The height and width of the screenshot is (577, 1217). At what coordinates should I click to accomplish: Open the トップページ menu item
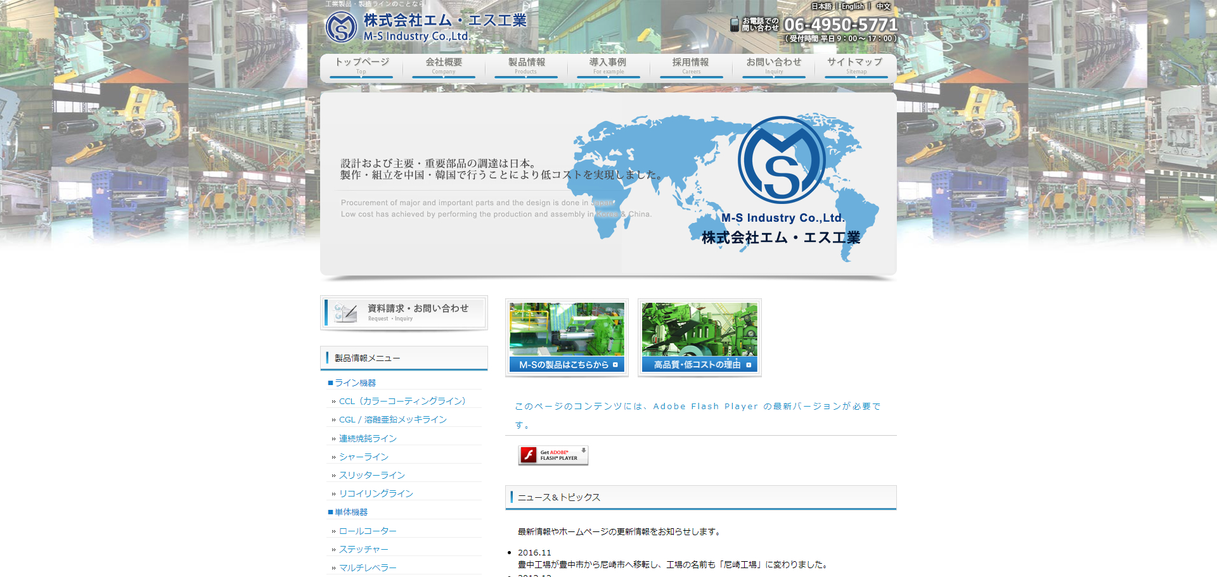[361, 67]
